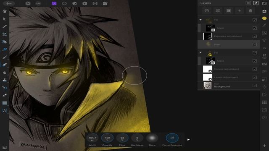Select the Levels Adjustment layer
The width and height of the screenshot is (269, 151).
pos(229,77)
